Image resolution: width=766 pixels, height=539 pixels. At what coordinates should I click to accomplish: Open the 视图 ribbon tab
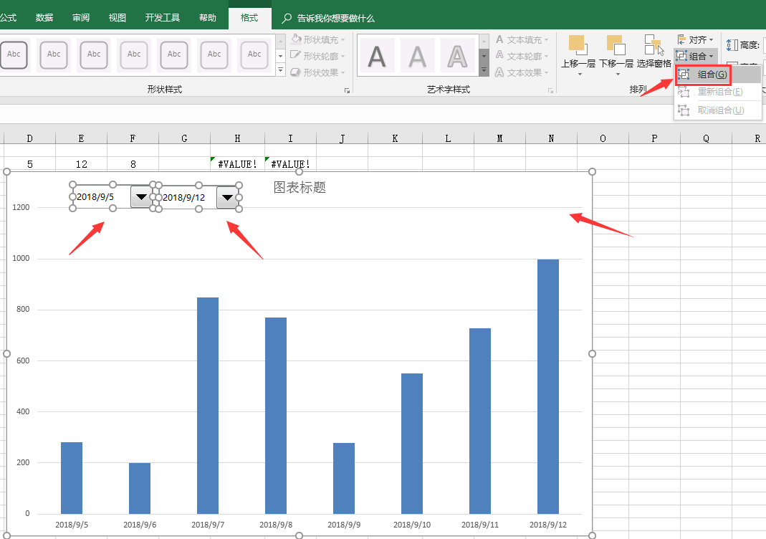coord(118,18)
